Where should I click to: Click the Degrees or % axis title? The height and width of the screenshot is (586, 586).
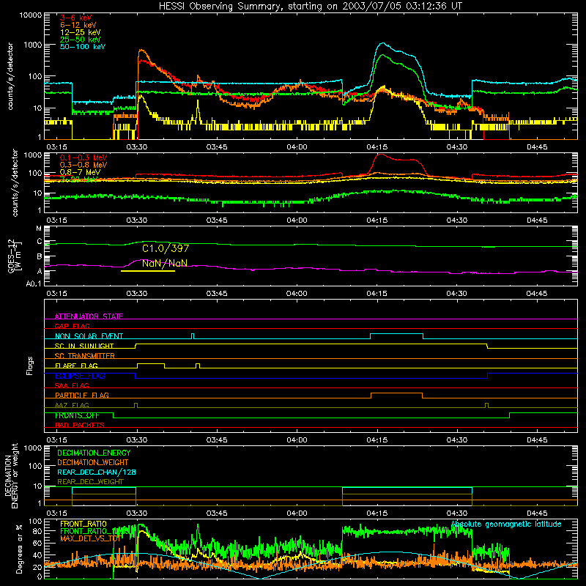20,549
